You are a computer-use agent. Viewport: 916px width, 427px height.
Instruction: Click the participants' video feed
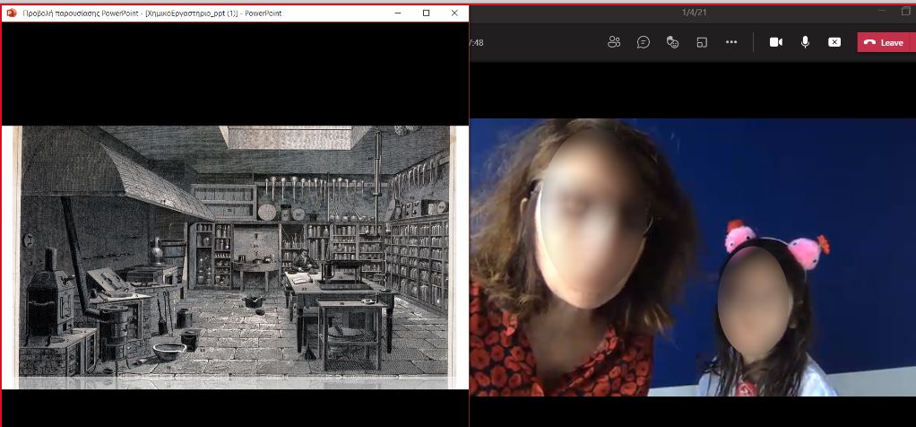pyautogui.click(x=693, y=257)
